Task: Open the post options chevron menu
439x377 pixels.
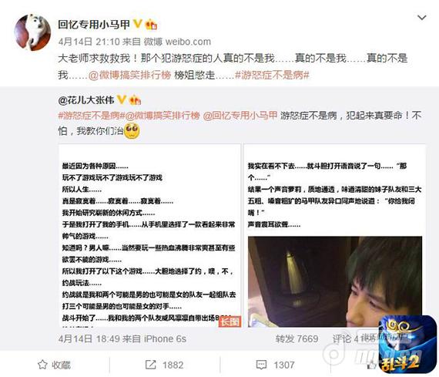Action: point(421,18)
